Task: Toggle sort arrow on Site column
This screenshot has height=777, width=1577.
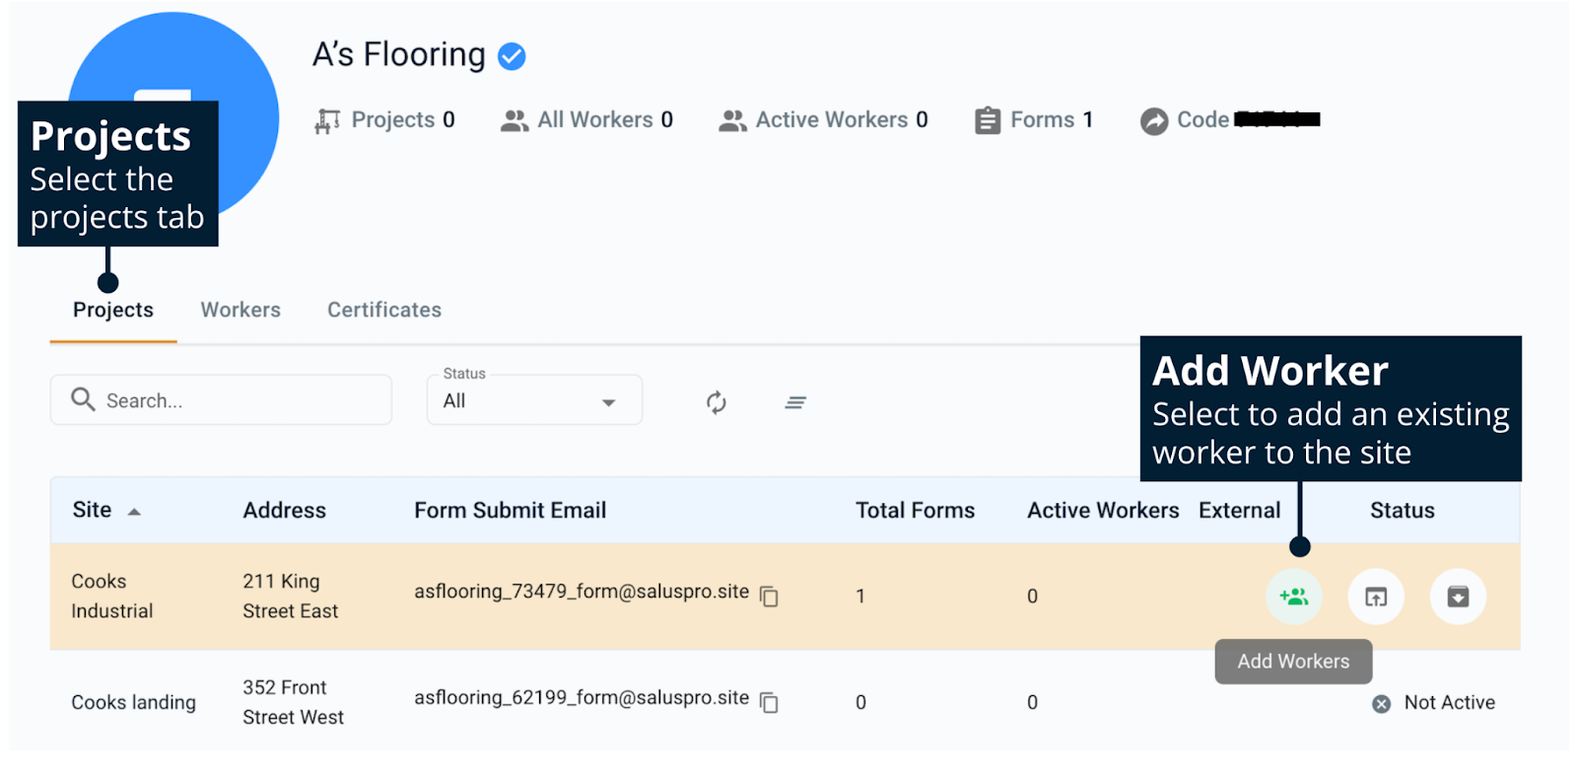Action: tap(134, 512)
